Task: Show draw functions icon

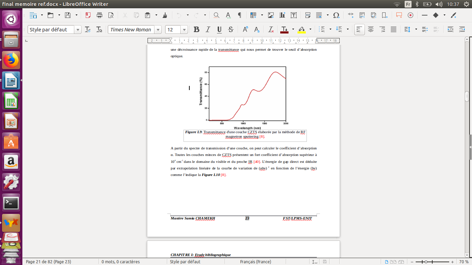Action: click(x=454, y=15)
